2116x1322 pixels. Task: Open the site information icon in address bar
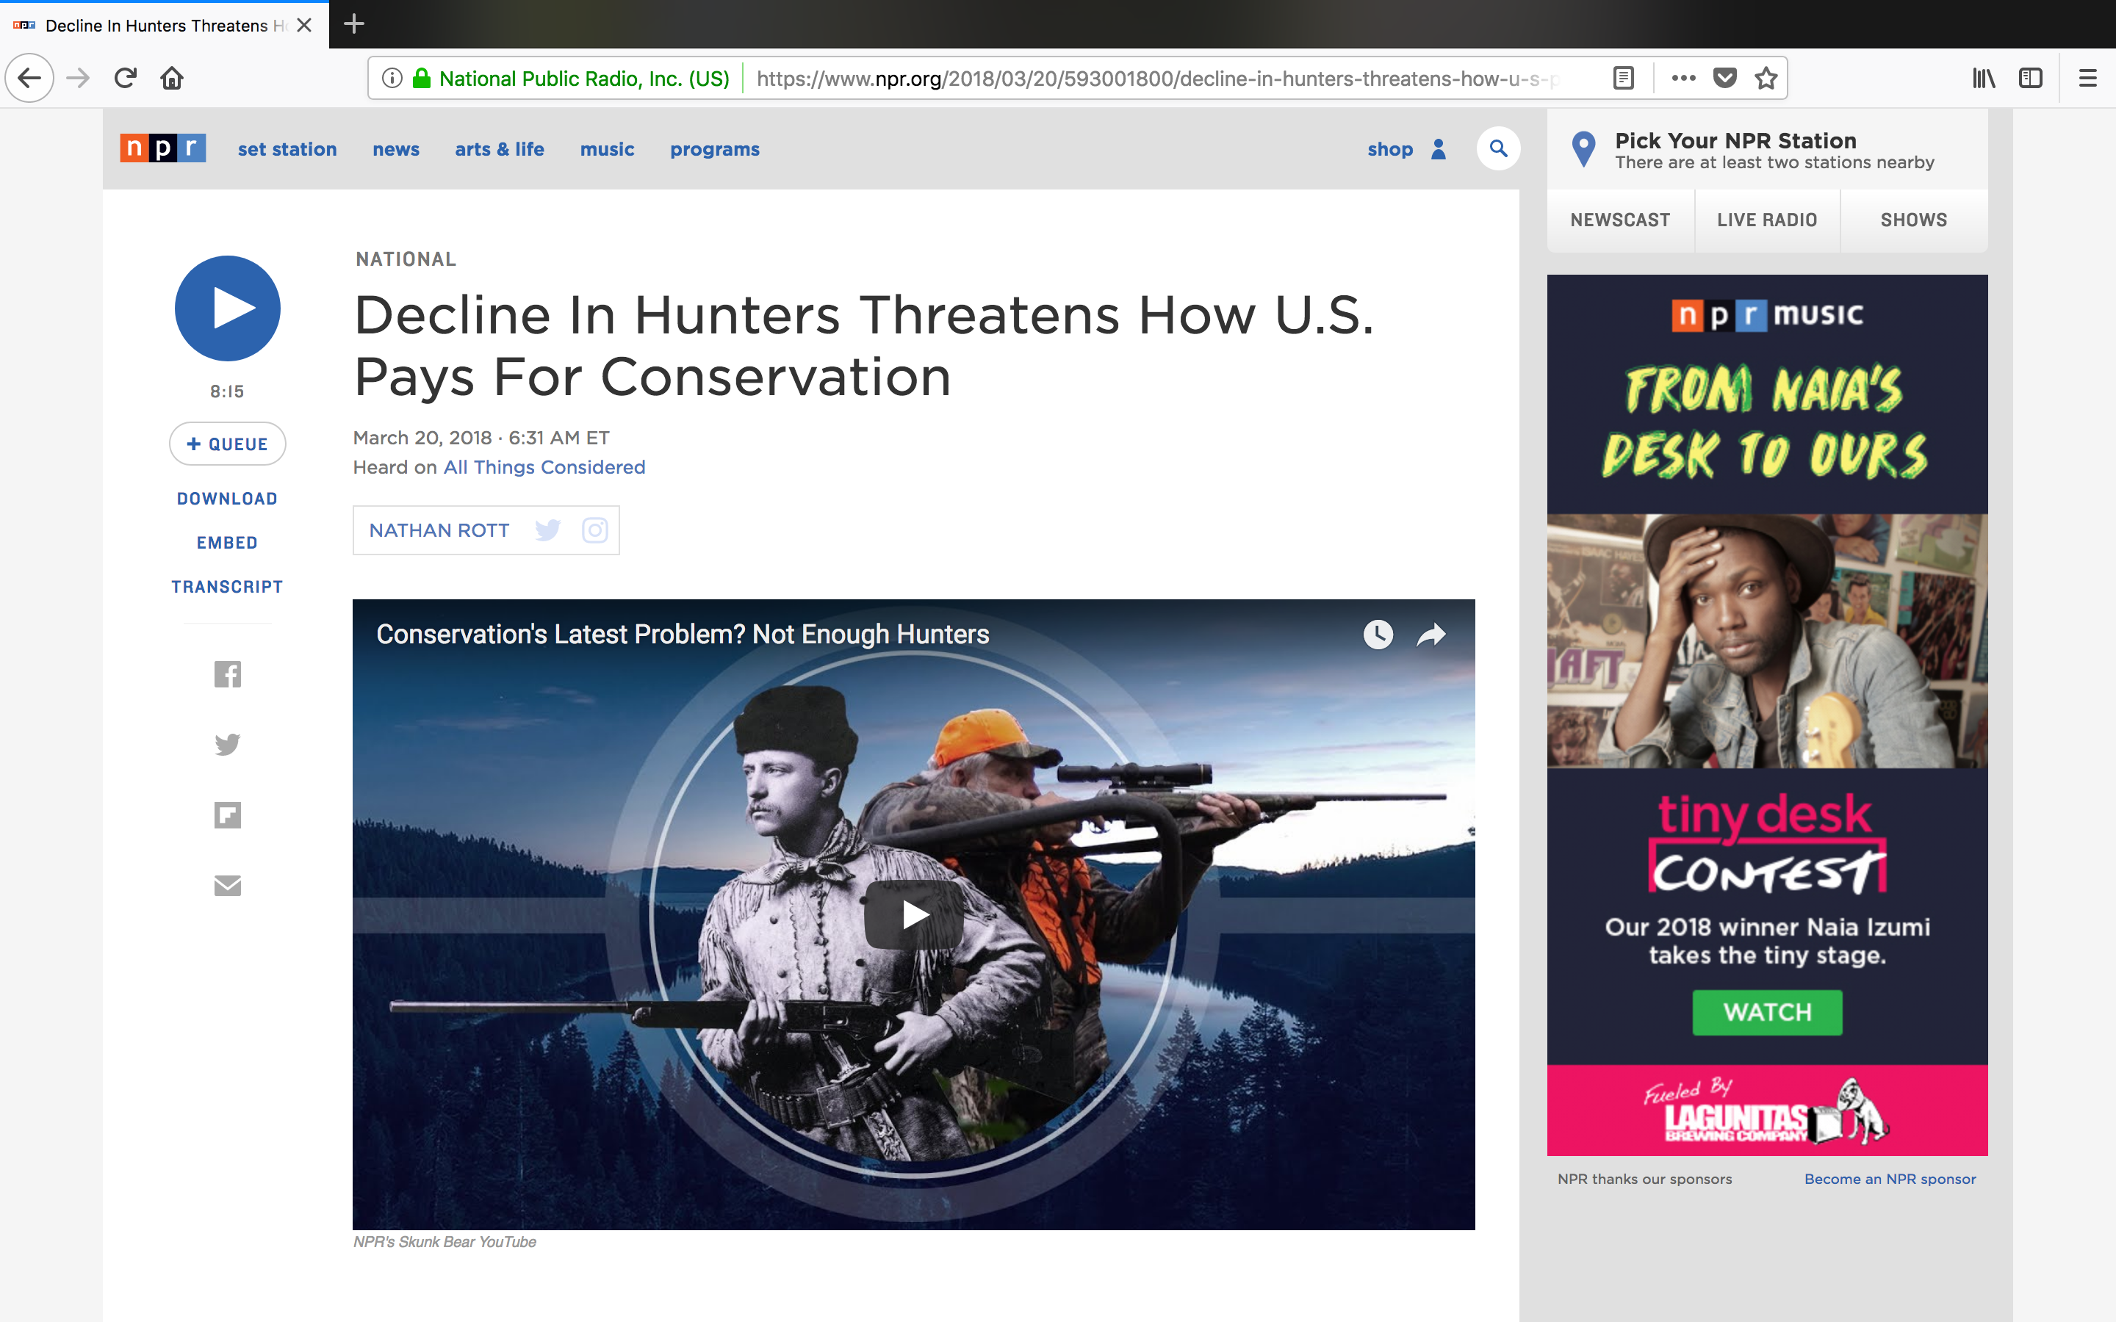pyautogui.click(x=392, y=79)
